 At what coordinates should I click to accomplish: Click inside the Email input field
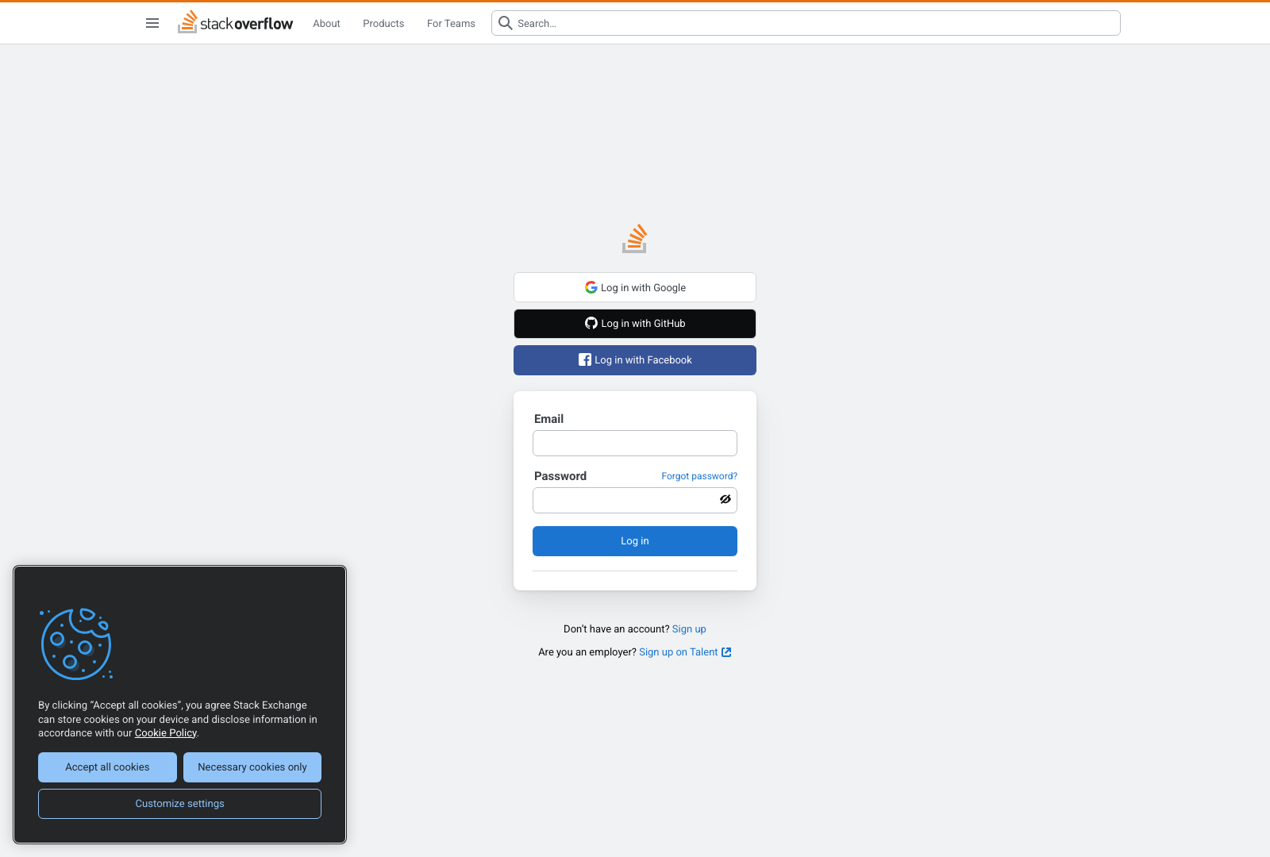pyautogui.click(x=634, y=443)
